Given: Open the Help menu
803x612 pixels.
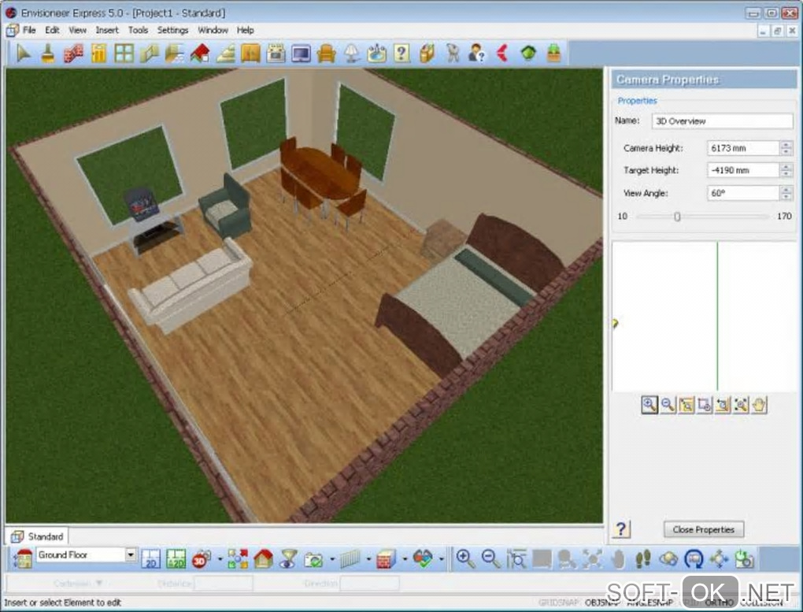Looking at the screenshot, I should [246, 30].
